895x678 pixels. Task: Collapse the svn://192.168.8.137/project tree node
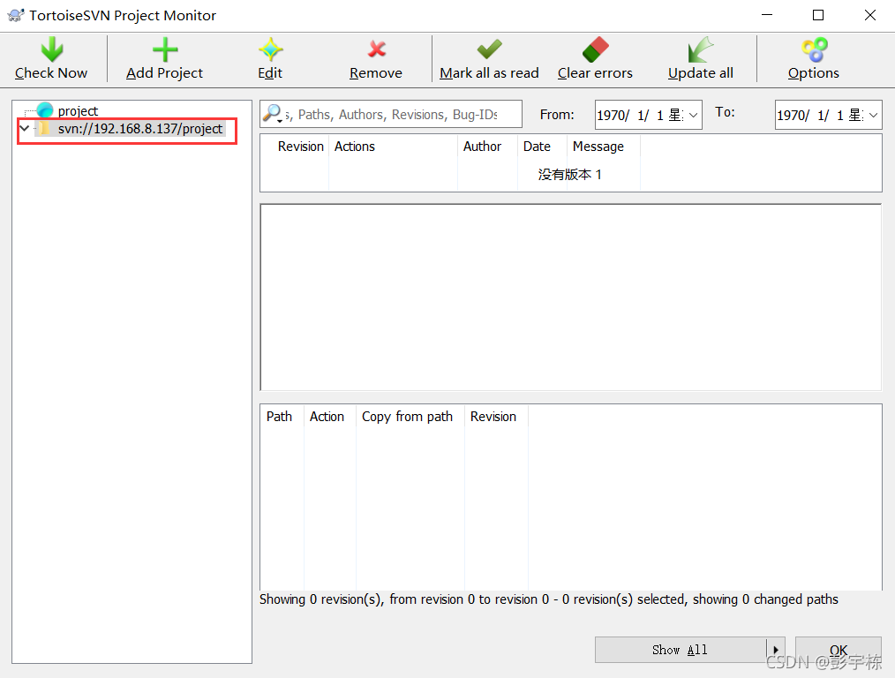24,128
